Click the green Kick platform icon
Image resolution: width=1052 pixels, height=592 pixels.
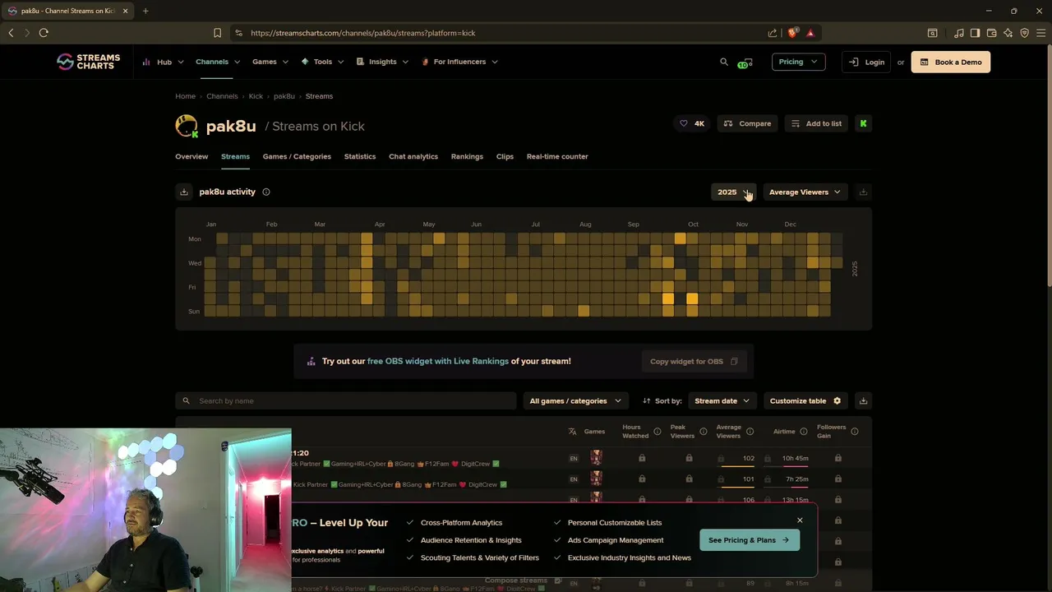point(863,123)
